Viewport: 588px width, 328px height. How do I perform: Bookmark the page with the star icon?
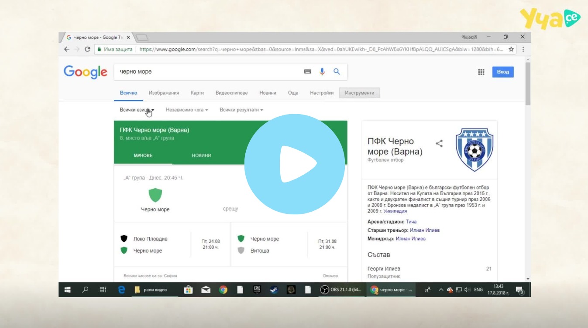[511, 49]
